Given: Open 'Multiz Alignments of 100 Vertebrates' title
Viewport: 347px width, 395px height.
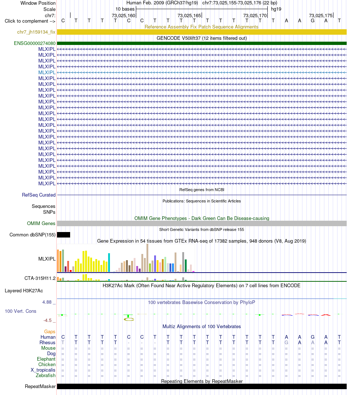Looking at the screenshot, I should click(202, 326).
